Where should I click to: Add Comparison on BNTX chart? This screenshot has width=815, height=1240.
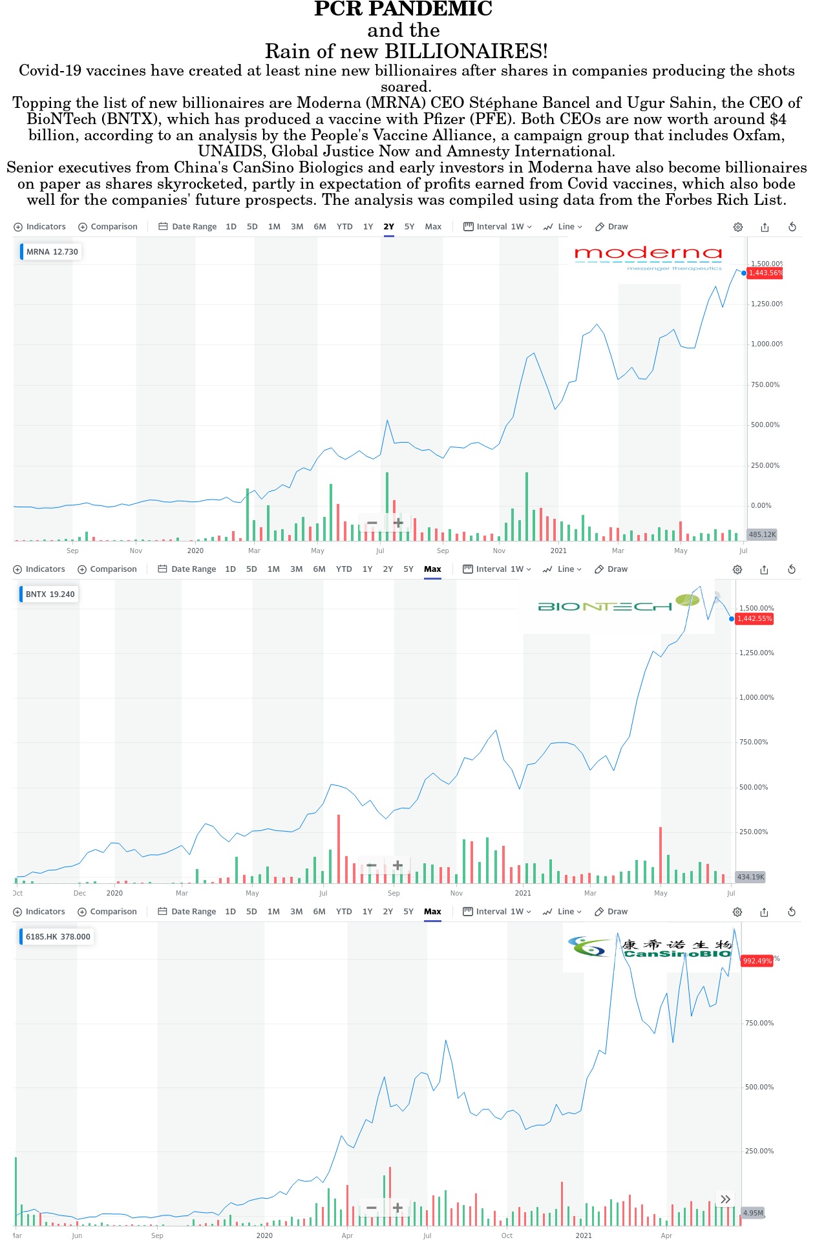(107, 569)
